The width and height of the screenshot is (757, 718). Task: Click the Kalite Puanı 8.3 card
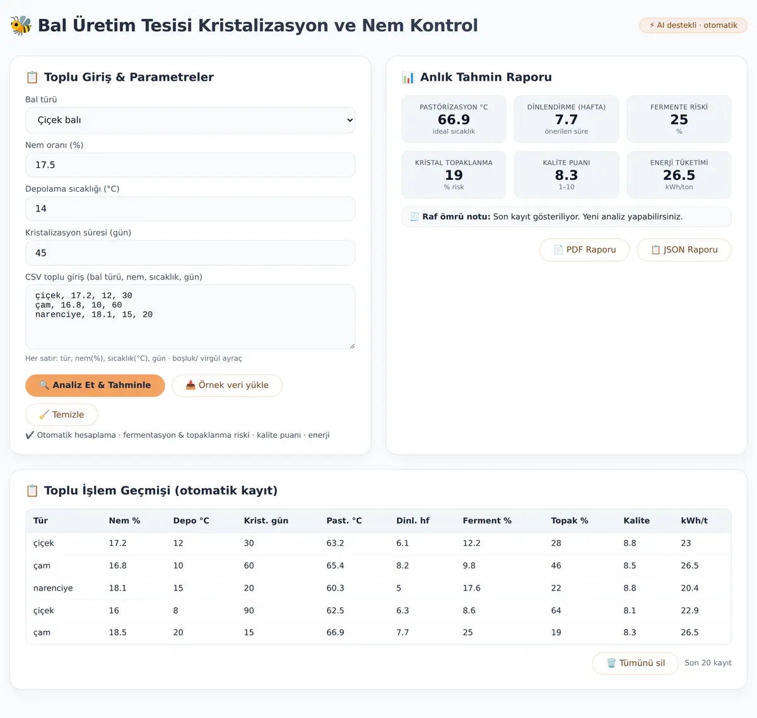(566, 175)
